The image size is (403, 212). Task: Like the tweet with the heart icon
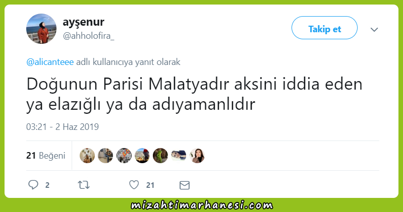134,185
